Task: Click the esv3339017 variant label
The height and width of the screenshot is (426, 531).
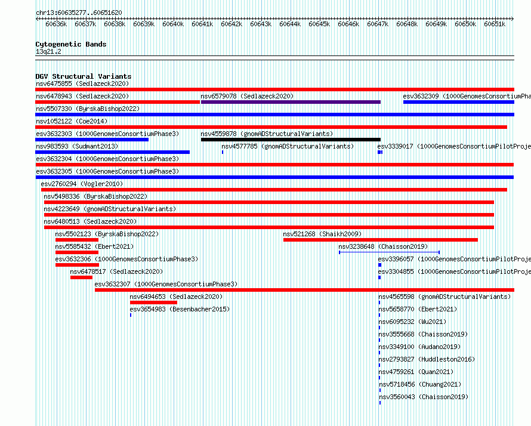Action: pos(454,146)
